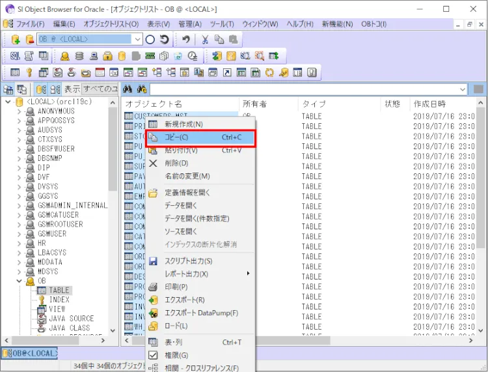This screenshot has height=372, width=488.
Task: Open the session computer icon in toolbar
Action: 94,56
